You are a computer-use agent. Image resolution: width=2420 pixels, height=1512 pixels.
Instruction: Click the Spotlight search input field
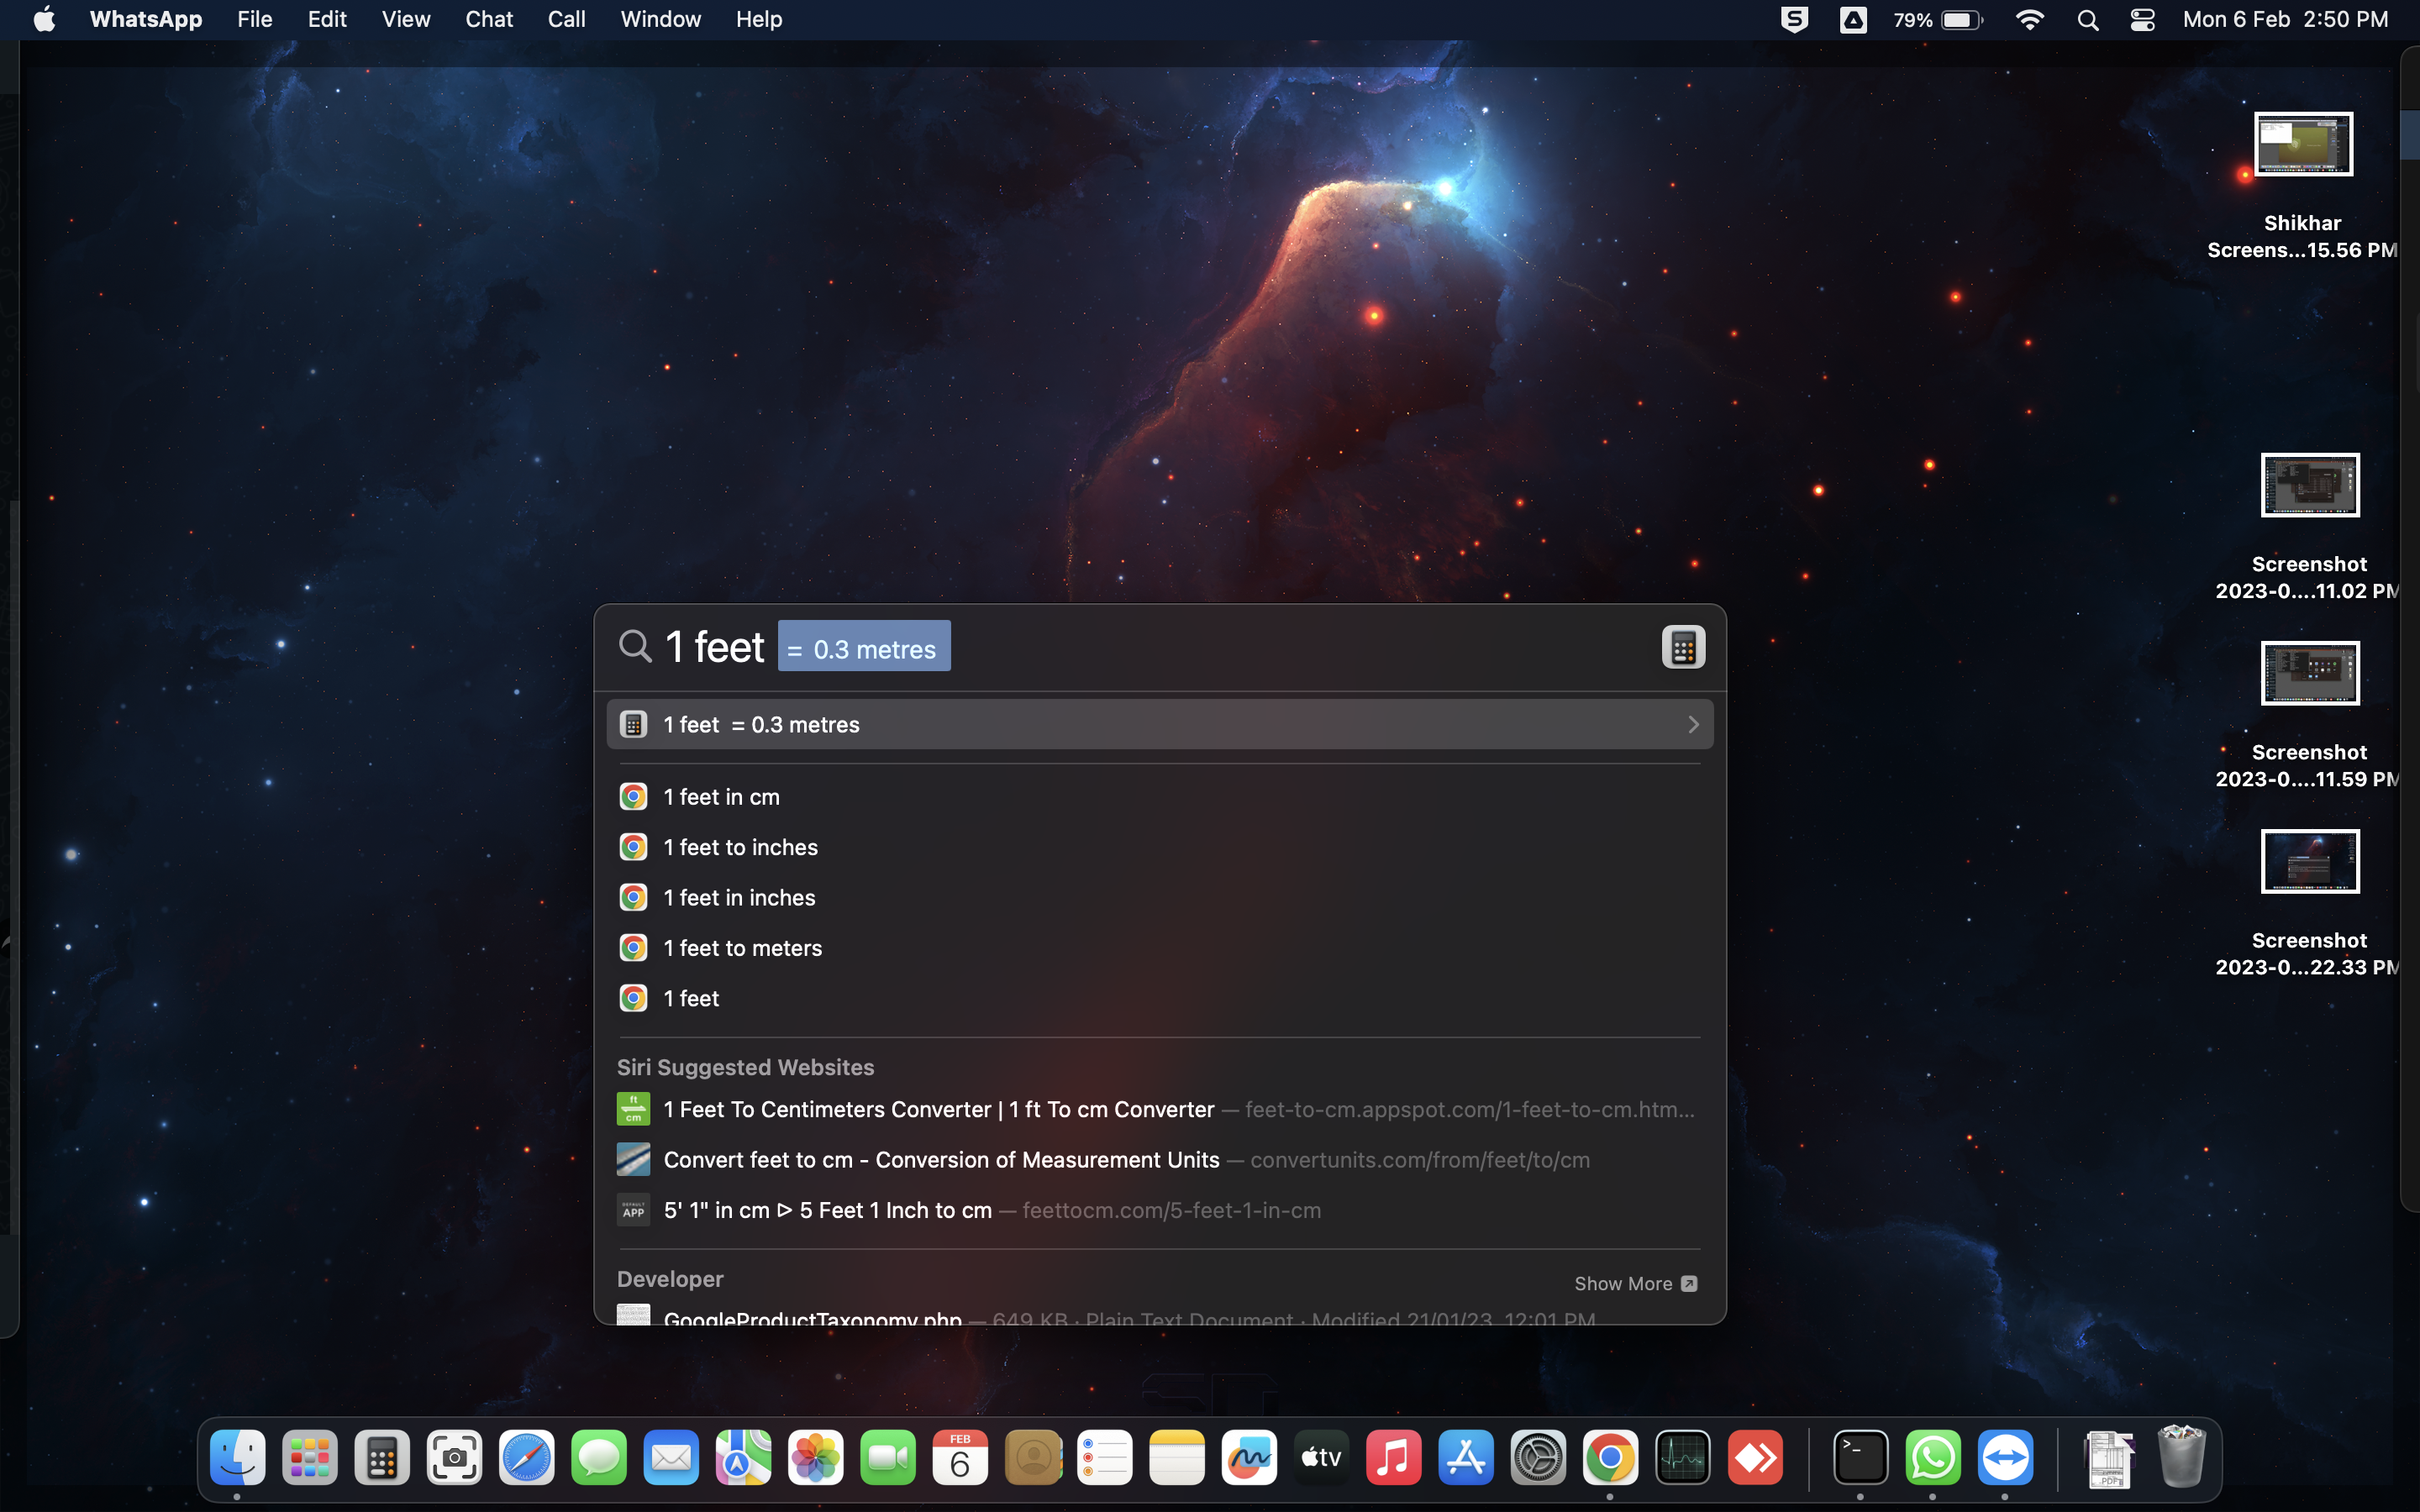(1300, 647)
